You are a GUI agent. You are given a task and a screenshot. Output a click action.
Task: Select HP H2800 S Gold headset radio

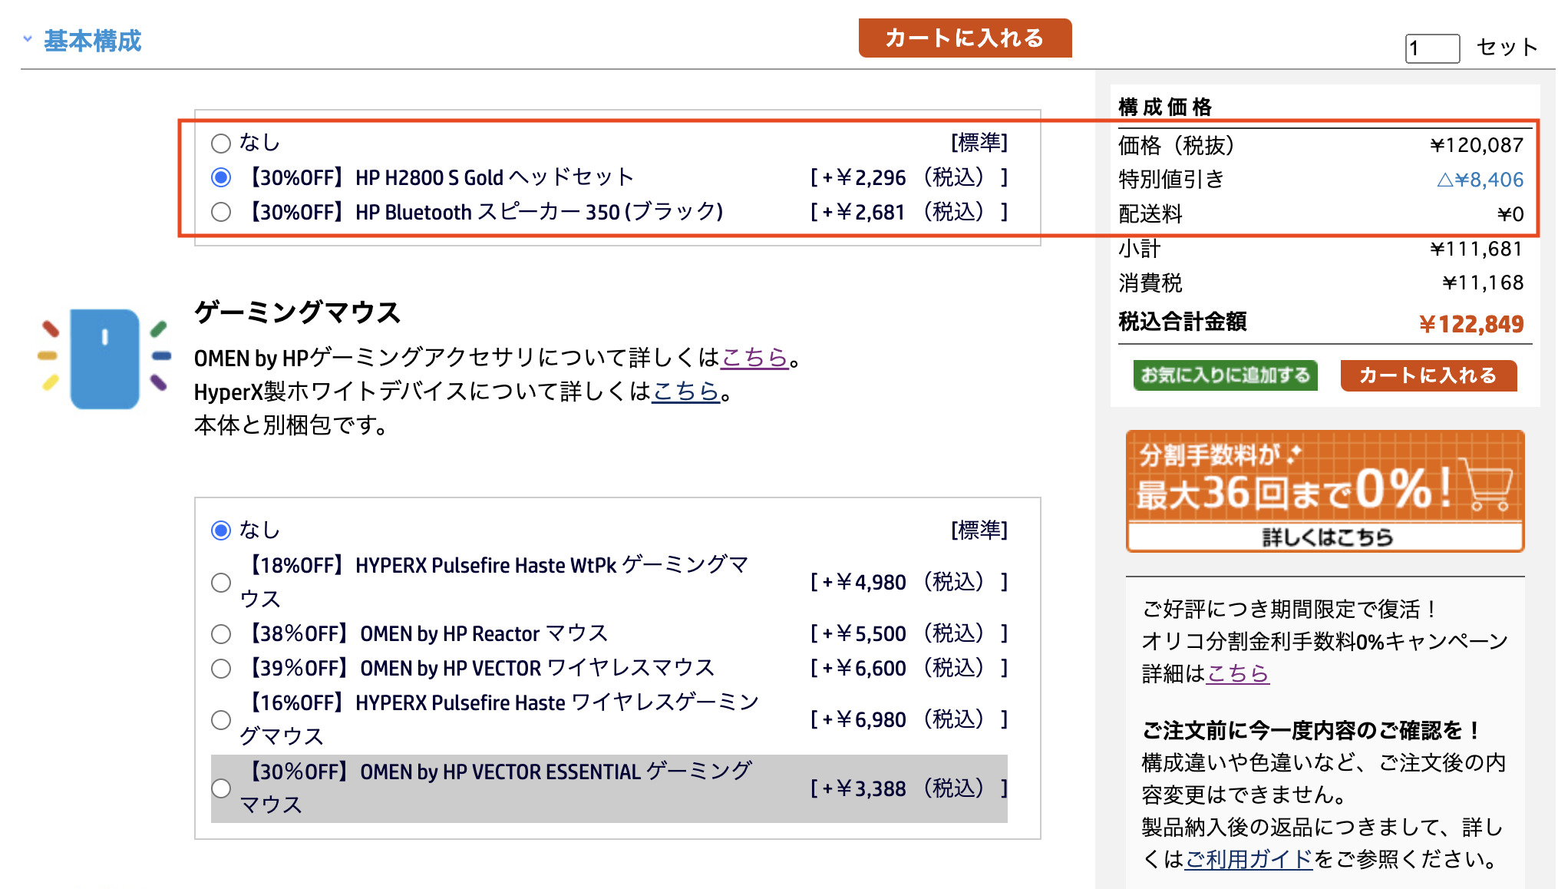[221, 178]
